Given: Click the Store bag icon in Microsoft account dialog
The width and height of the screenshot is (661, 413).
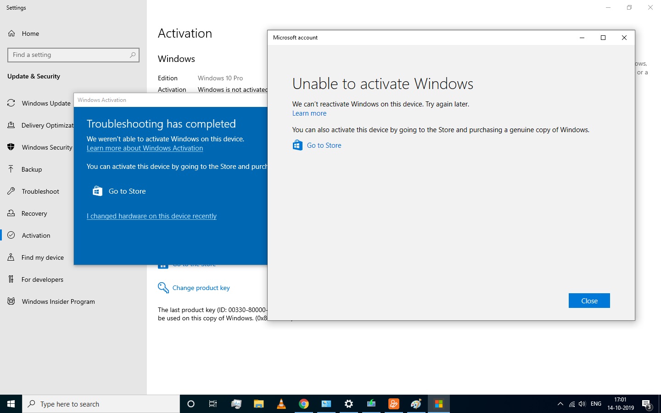Looking at the screenshot, I should tap(297, 145).
